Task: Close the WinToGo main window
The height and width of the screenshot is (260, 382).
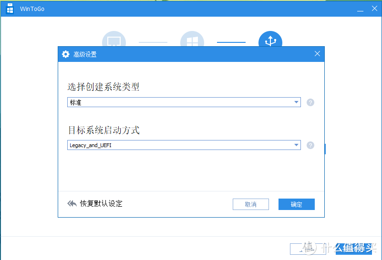Action: click(374, 9)
